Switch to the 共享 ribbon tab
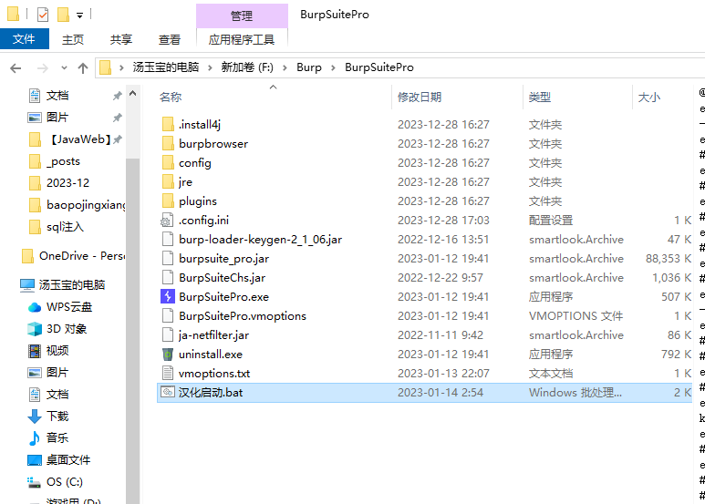Image resolution: width=705 pixels, height=504 pixels. tap(121, 39)
